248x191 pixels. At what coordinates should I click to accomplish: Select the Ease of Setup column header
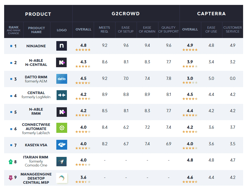[x=126, y=29]
